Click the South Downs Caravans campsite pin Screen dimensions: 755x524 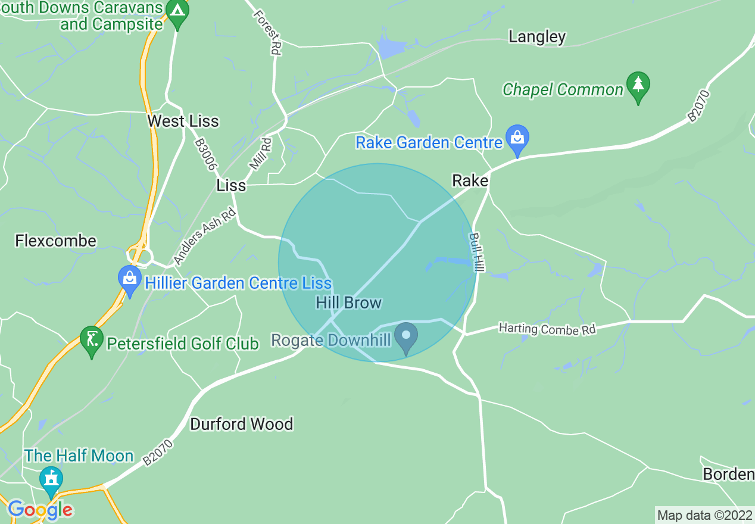(177, 14)
